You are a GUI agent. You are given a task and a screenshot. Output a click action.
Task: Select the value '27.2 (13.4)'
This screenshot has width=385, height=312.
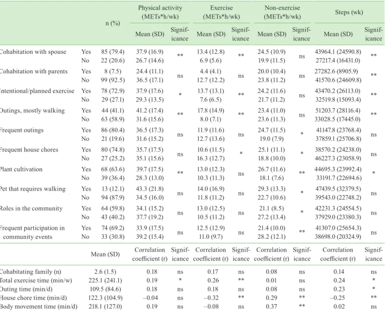point(271,217)
